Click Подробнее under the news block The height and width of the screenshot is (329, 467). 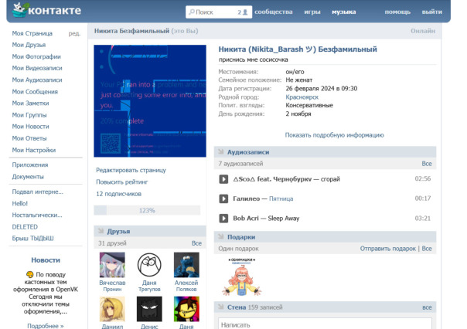(46, 326)
